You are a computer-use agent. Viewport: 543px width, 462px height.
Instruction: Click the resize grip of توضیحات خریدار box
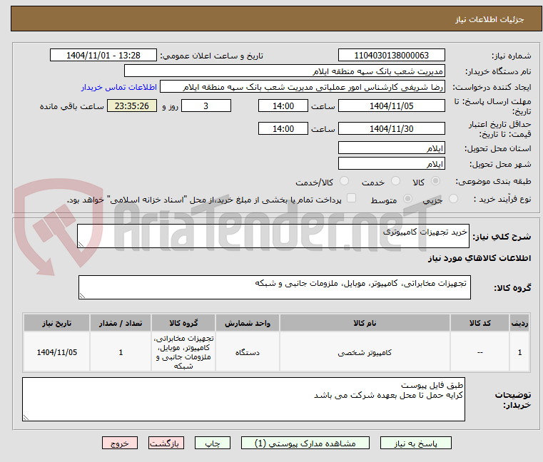pos(26,418)
